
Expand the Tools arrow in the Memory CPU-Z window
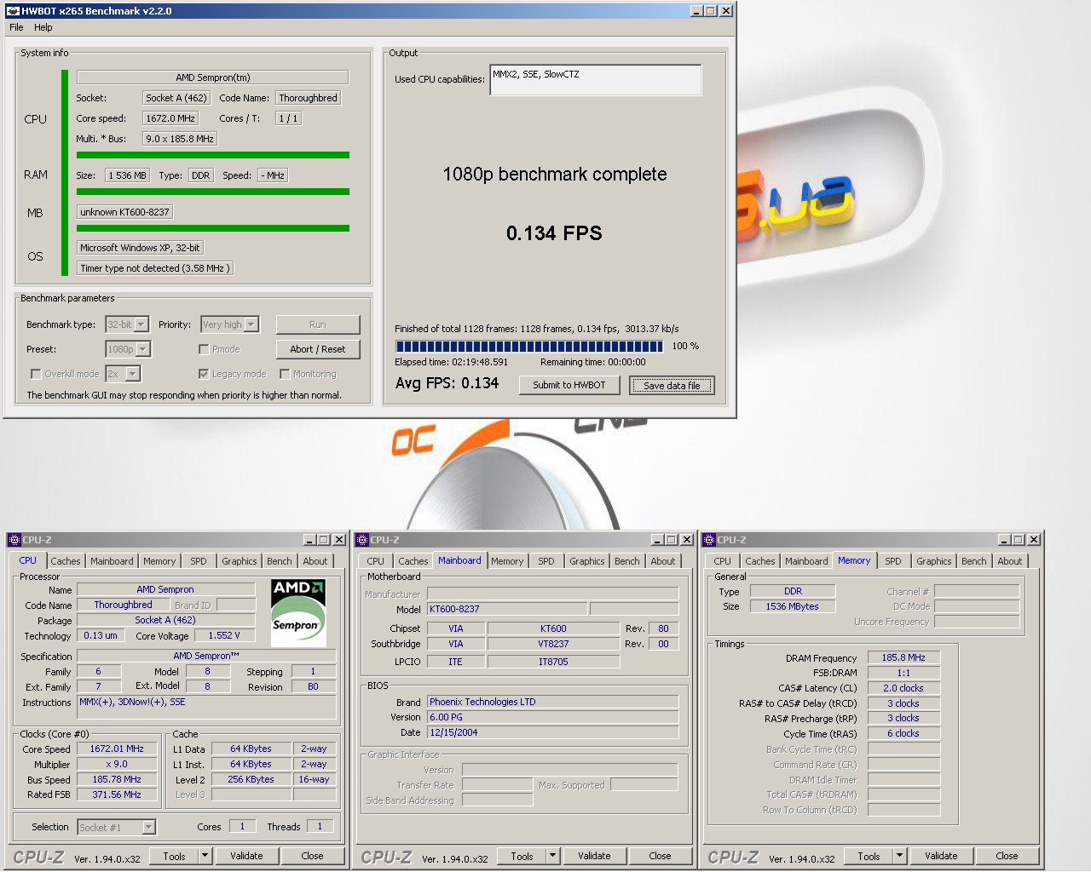(899, 856)
